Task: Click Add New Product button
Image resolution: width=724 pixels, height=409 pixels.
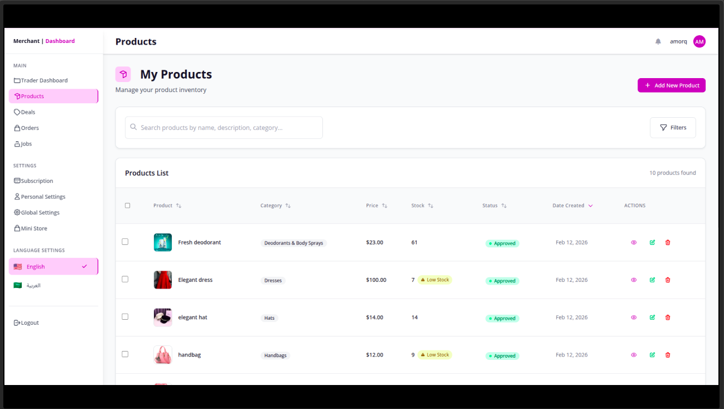Action: (672, 85)
